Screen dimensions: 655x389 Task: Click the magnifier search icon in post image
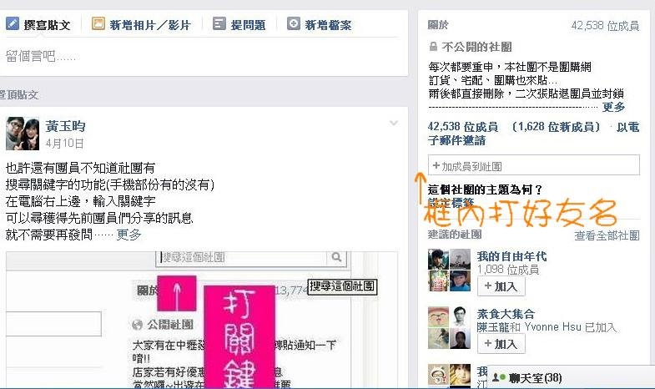336,257
